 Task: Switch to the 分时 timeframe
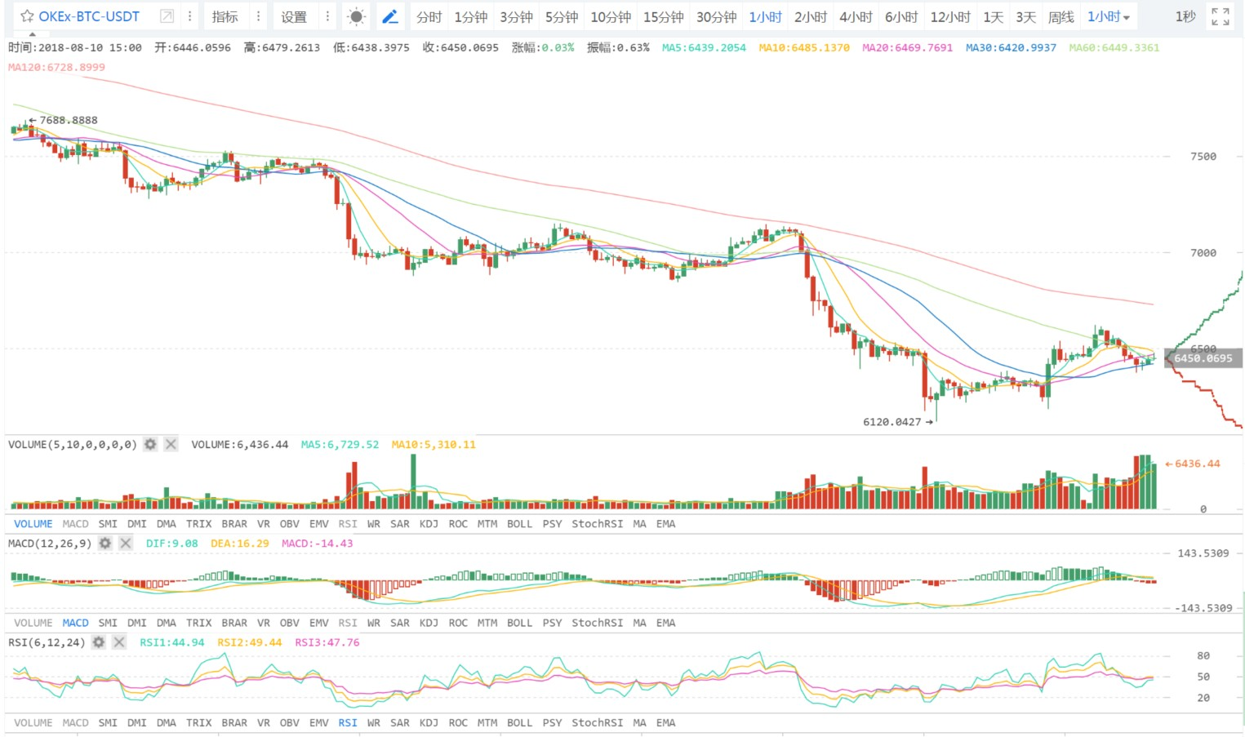coord(429,16)
